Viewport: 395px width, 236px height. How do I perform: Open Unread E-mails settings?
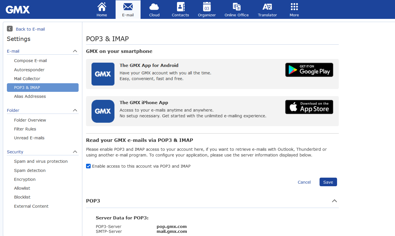pos(29,138)
